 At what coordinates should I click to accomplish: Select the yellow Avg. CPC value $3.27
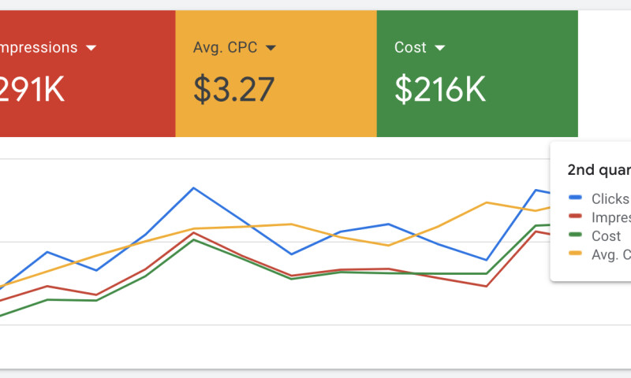tap(233, 90)
